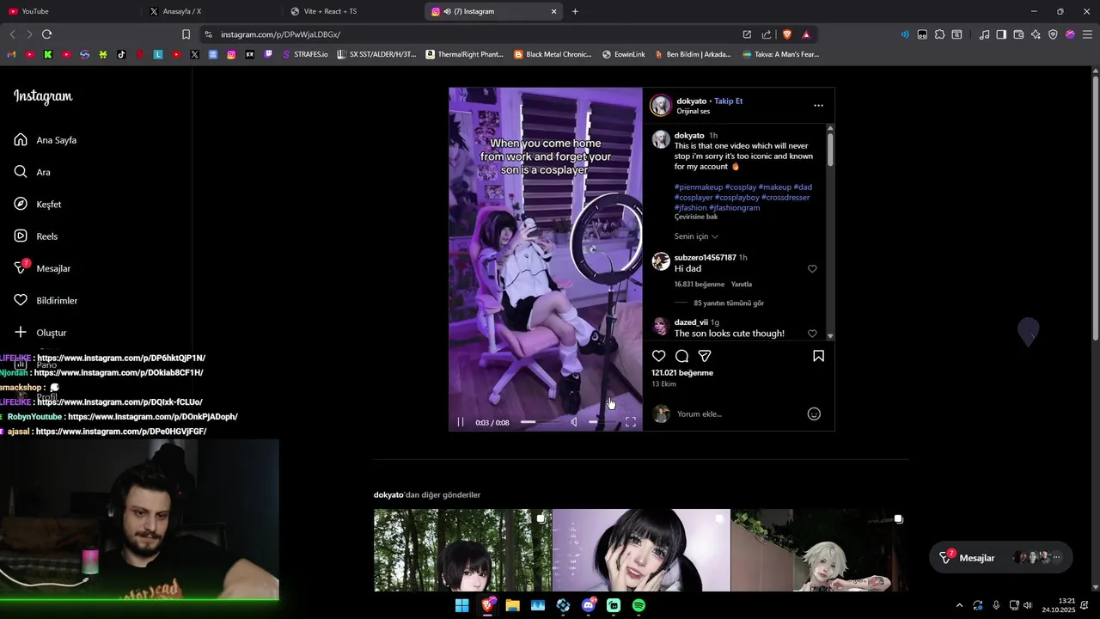Open STRAFES.io bookmark
Image resolution: width=1100 pixels, height=619 pixels.
click(x=305, y=54)
